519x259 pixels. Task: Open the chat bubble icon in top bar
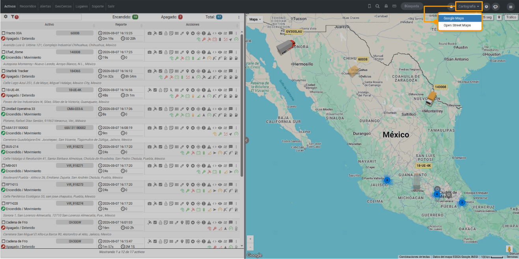point(496,6)
